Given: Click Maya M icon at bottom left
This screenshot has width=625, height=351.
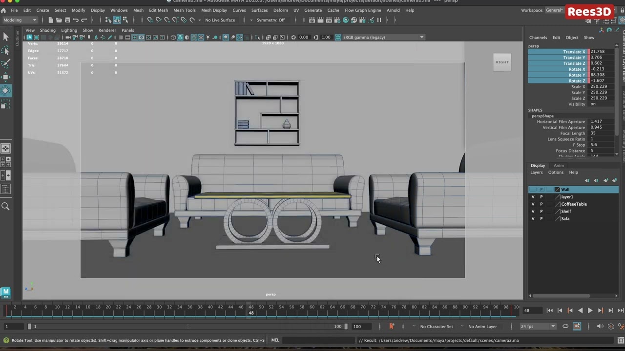Looking at the screenshot, I should [x=5, y=292].
